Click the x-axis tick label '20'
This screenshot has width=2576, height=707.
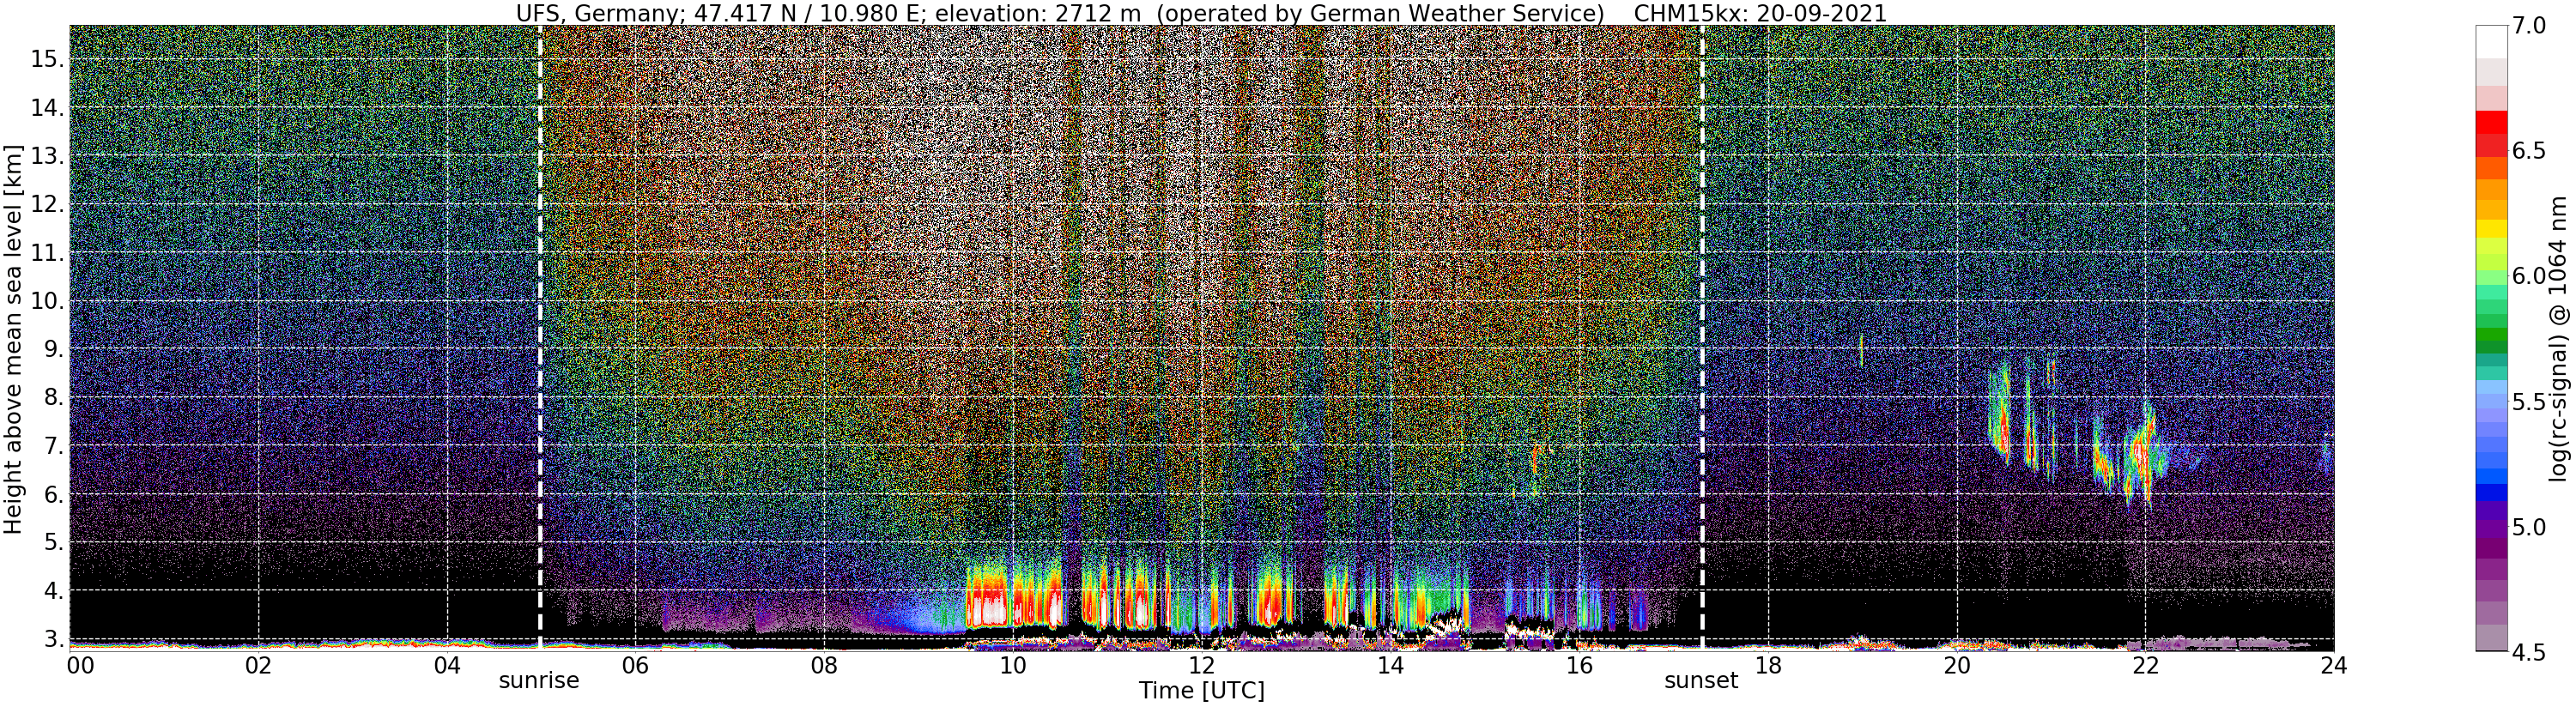pyautogui.click(x=1956, y=666)
